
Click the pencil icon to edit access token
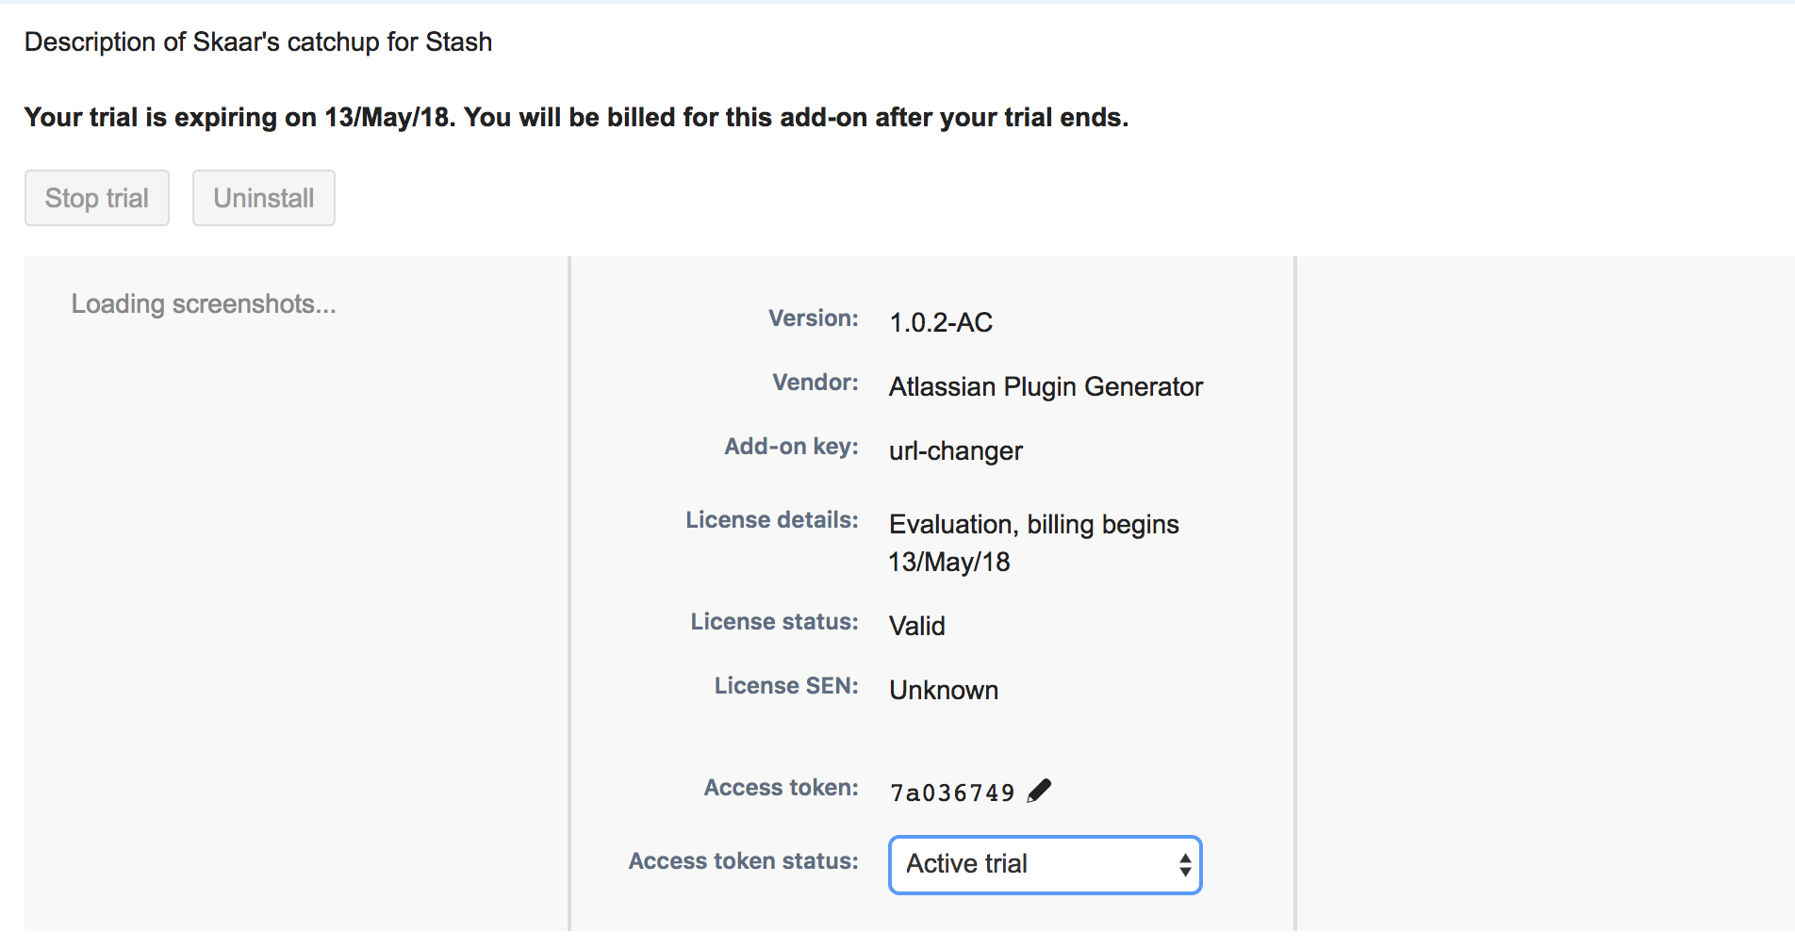click(1039, 791)
